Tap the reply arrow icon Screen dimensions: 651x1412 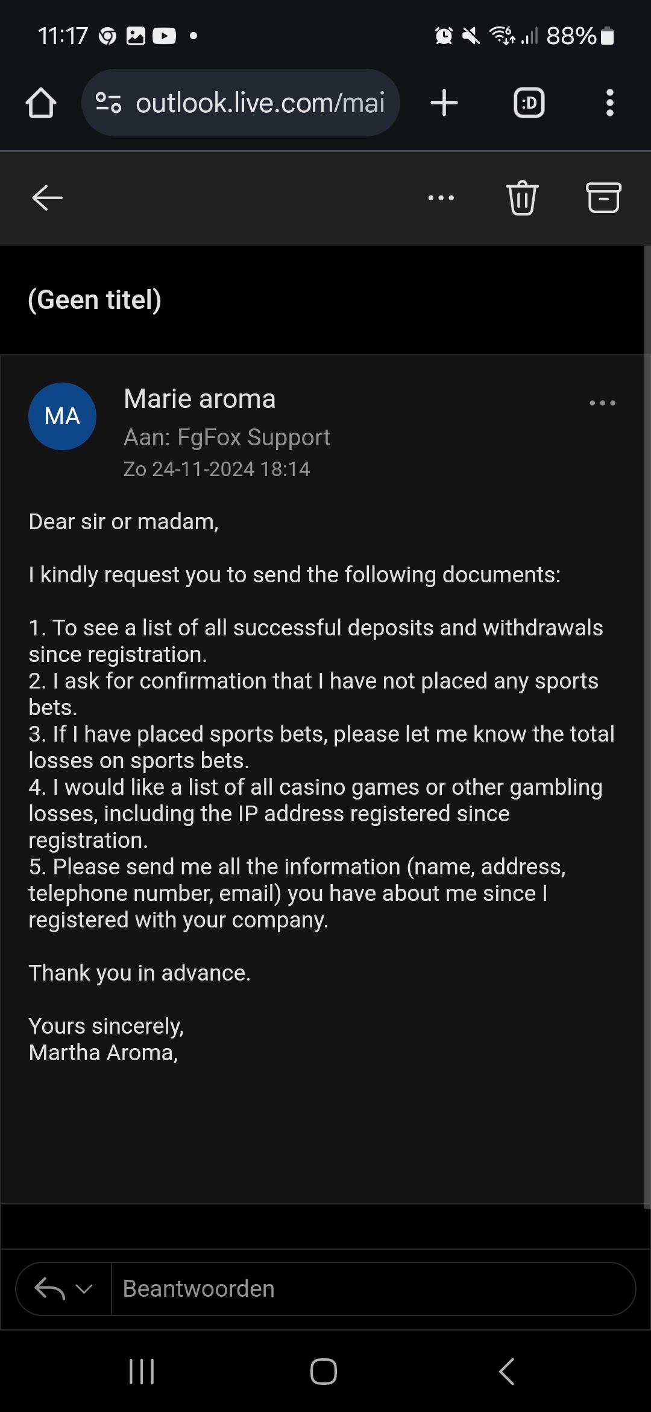click(49, 1288)
